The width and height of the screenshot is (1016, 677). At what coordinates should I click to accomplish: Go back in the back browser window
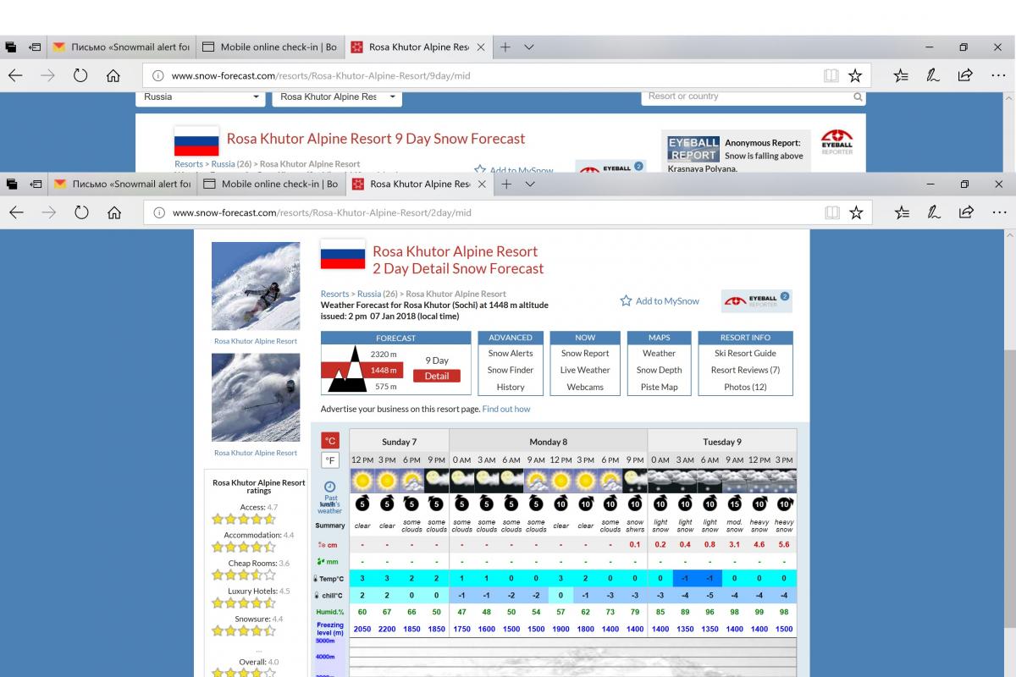click(x=15, y=75)
